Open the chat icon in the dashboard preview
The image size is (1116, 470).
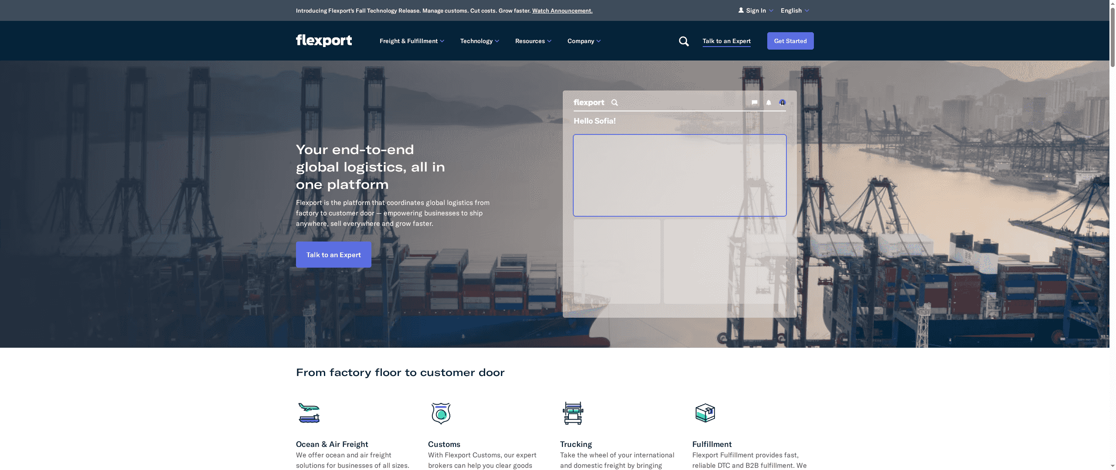[x=754, y=102]
